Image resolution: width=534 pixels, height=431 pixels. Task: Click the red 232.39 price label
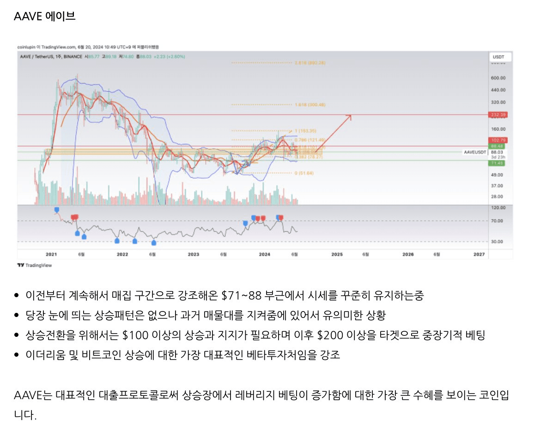498,114
